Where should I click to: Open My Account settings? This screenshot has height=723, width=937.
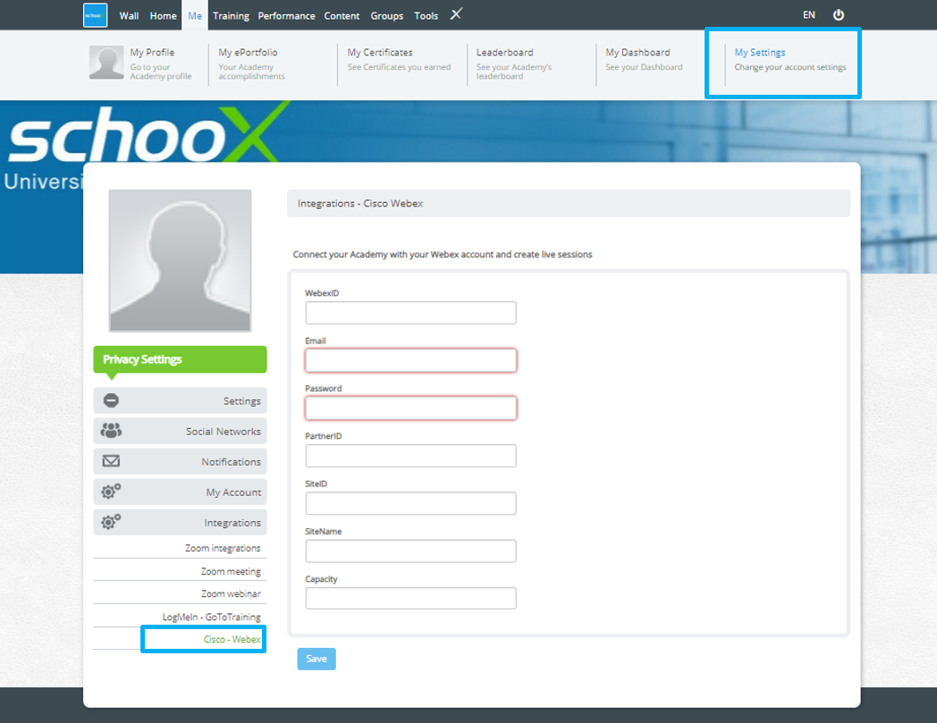(x=180, y=492)
